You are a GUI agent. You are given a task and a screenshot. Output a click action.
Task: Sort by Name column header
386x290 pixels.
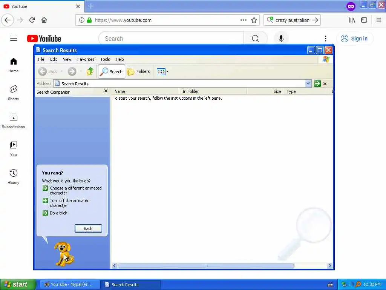(x=145, y=91)
